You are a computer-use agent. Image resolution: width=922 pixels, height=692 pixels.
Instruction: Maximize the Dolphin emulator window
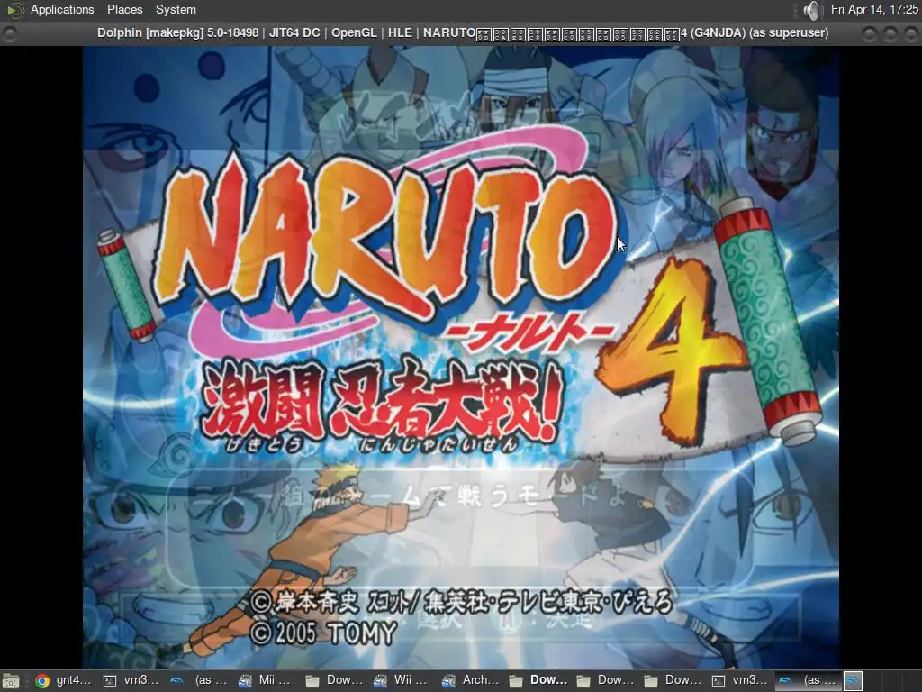coord(890,34)
